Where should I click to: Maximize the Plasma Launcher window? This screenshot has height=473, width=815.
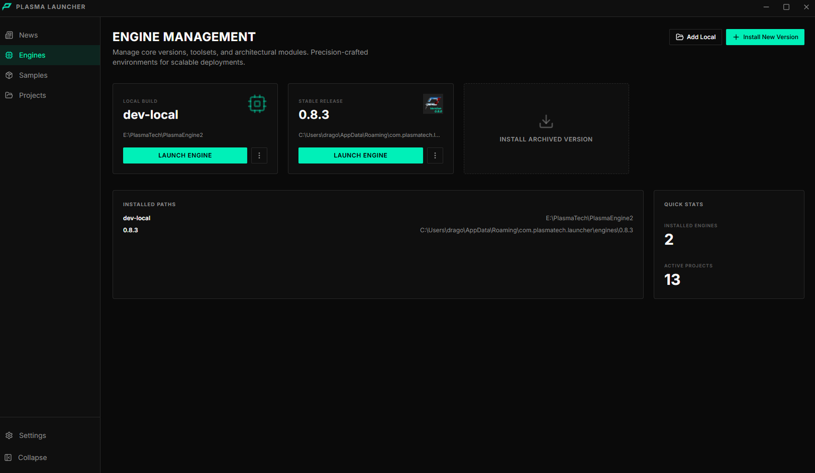(786, 7)
